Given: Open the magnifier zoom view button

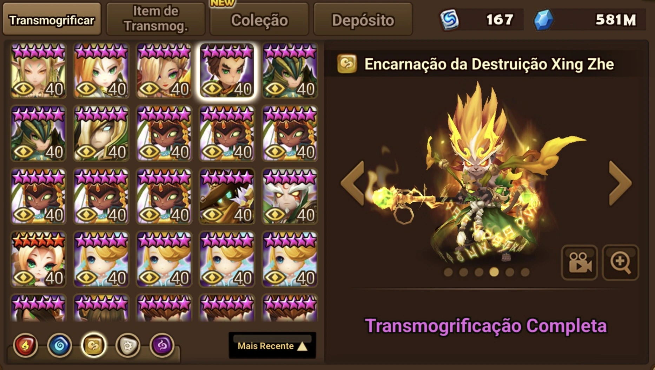Looking at the screenshot, I should (620, 262).
